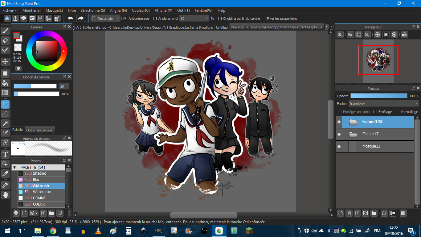Rotate canvas left in Navigator
This screenshot has height=237, width=421.
click(x=377, y=35)
